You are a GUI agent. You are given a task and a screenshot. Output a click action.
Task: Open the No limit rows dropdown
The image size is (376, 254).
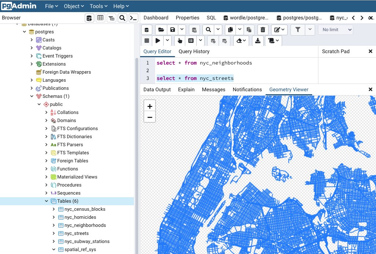pos(335,30)
